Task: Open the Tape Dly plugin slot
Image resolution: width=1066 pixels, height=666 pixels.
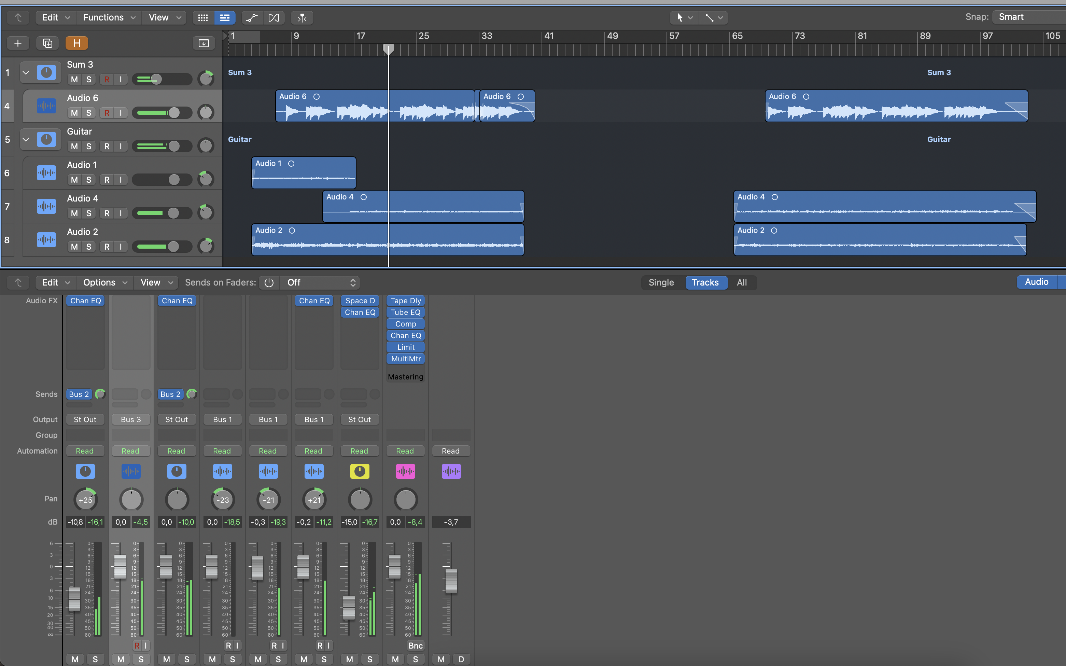Action: coord(405,301)
